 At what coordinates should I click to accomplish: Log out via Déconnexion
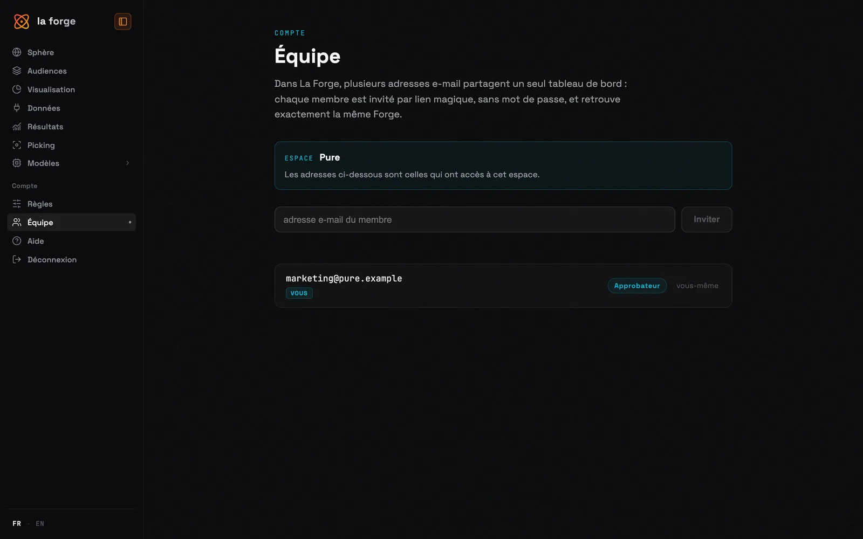click(x=71, y=259)
